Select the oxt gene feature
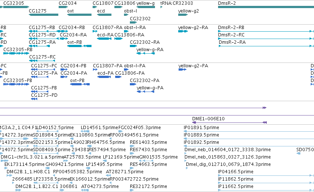 [79, 15]
